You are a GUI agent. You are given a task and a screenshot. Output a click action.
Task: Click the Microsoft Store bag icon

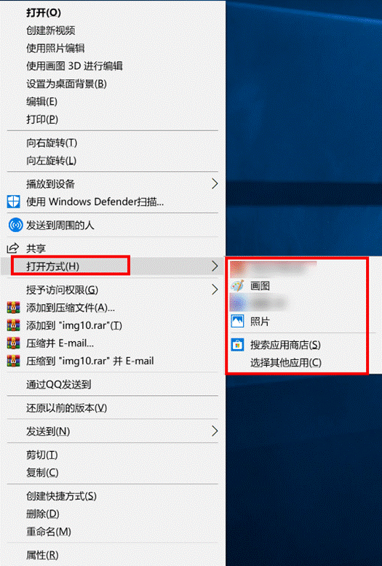click(x=237, y=345)
